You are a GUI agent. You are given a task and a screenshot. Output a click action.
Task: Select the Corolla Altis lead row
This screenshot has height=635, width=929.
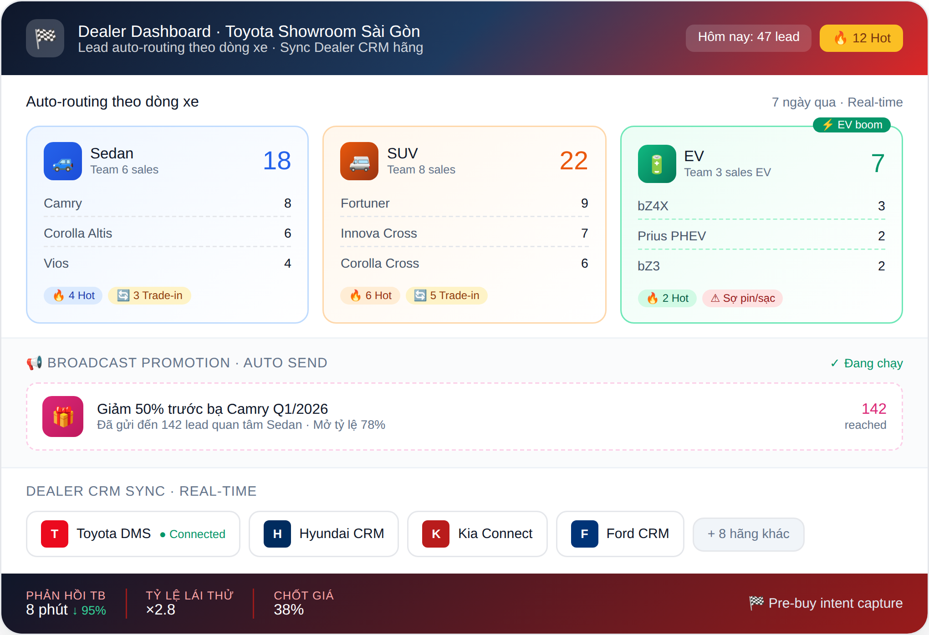(168, 233)
